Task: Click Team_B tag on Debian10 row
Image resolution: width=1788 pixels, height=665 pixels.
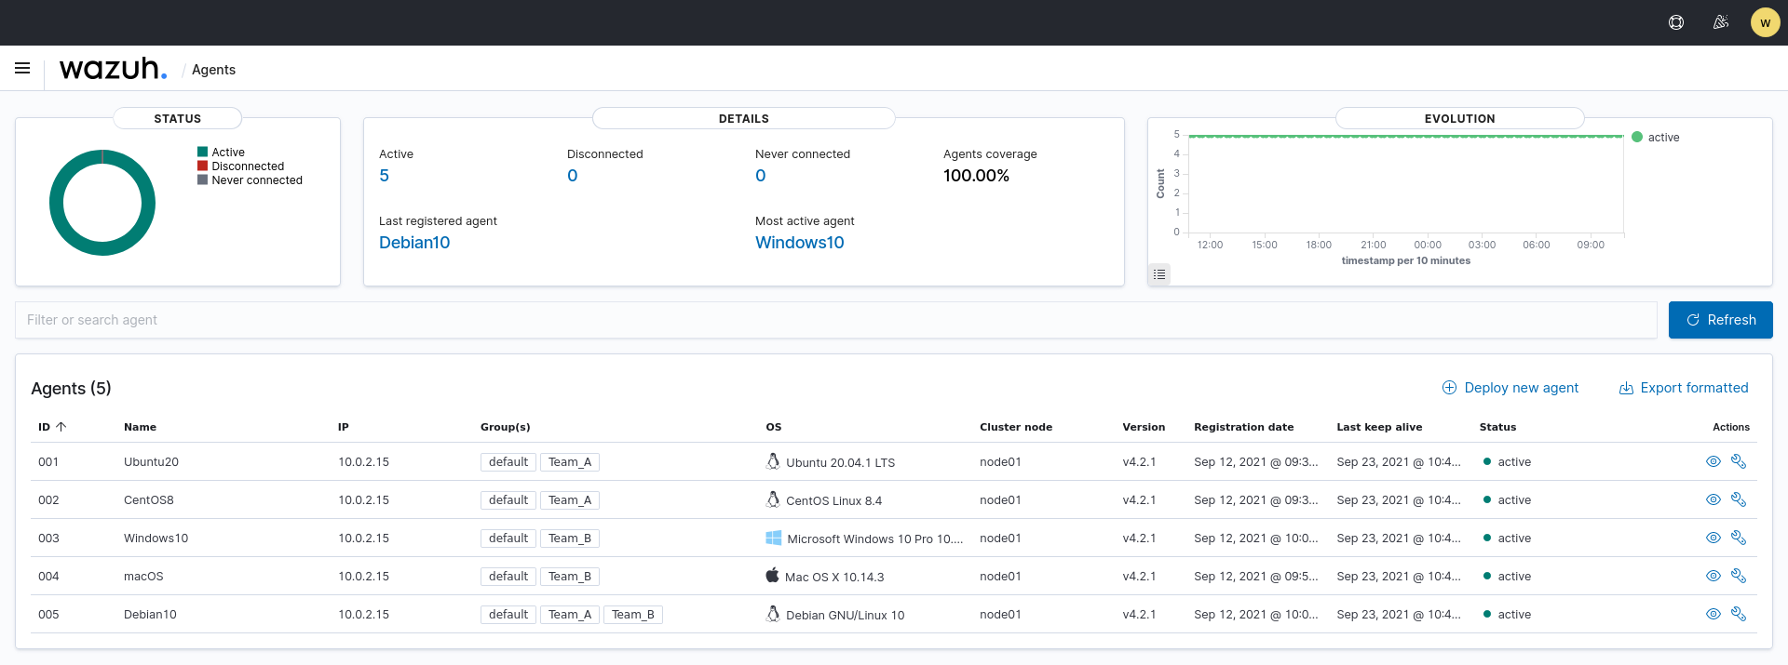Action: click(633, 614)
